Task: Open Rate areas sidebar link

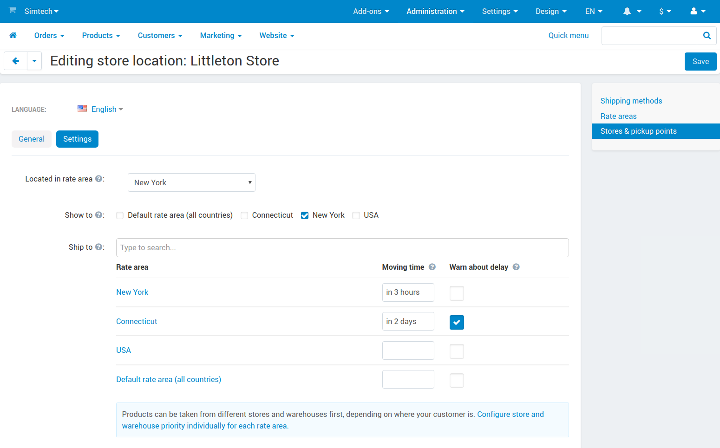Action: pyautogui.click(x=618, y=116)
